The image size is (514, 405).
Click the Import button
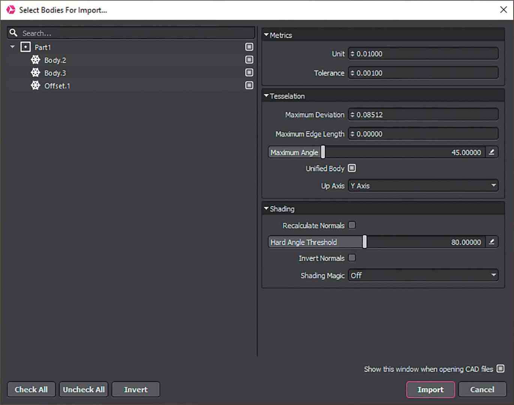coord(430,389)
